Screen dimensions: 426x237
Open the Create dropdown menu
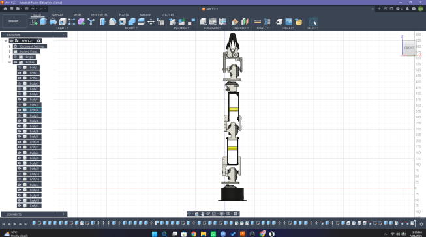[x=62, y=28]
